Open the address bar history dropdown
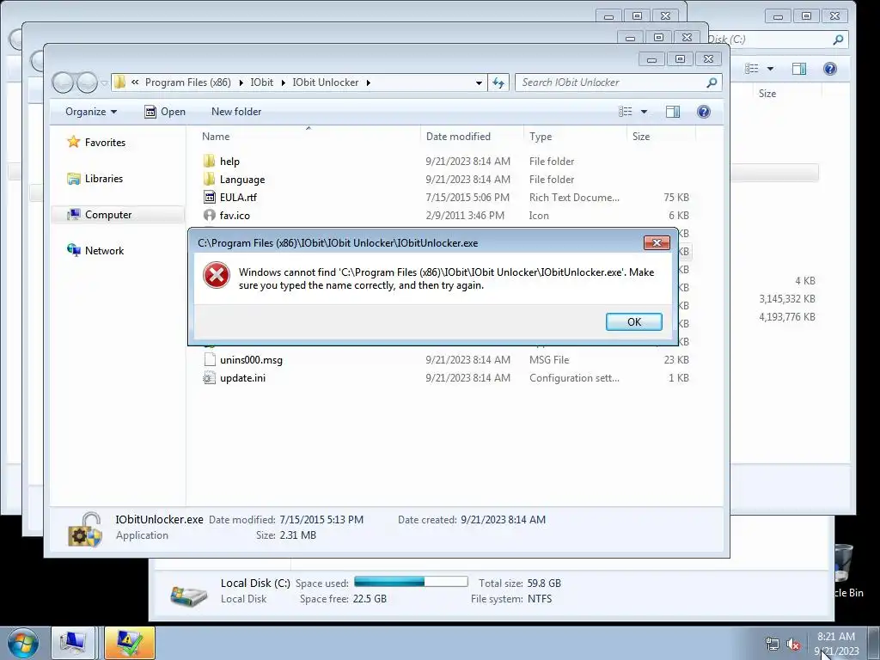Viewport: 880px width, 660px height. click(x=478, y=82)
